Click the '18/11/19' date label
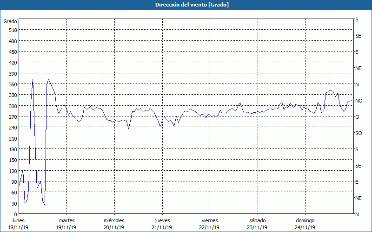 18,227
